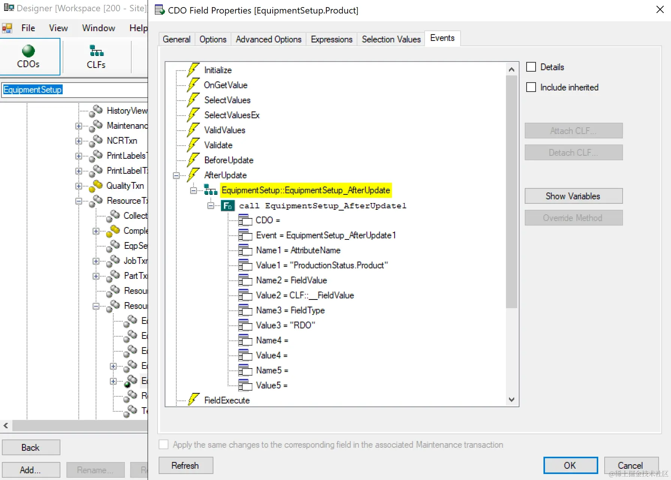Screen dimensions: 671x480
Task: Select the Value5 = parameter row
Action: 272,385
